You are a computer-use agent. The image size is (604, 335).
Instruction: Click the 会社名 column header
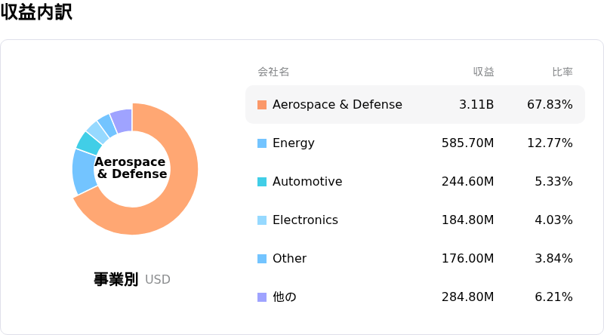pyautogui.click(x=273, y=72)
